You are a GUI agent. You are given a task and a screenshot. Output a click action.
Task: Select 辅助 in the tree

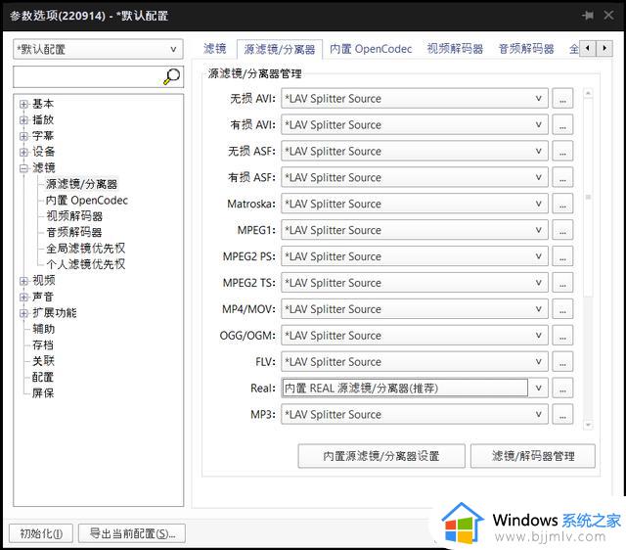tap(43, 329)
